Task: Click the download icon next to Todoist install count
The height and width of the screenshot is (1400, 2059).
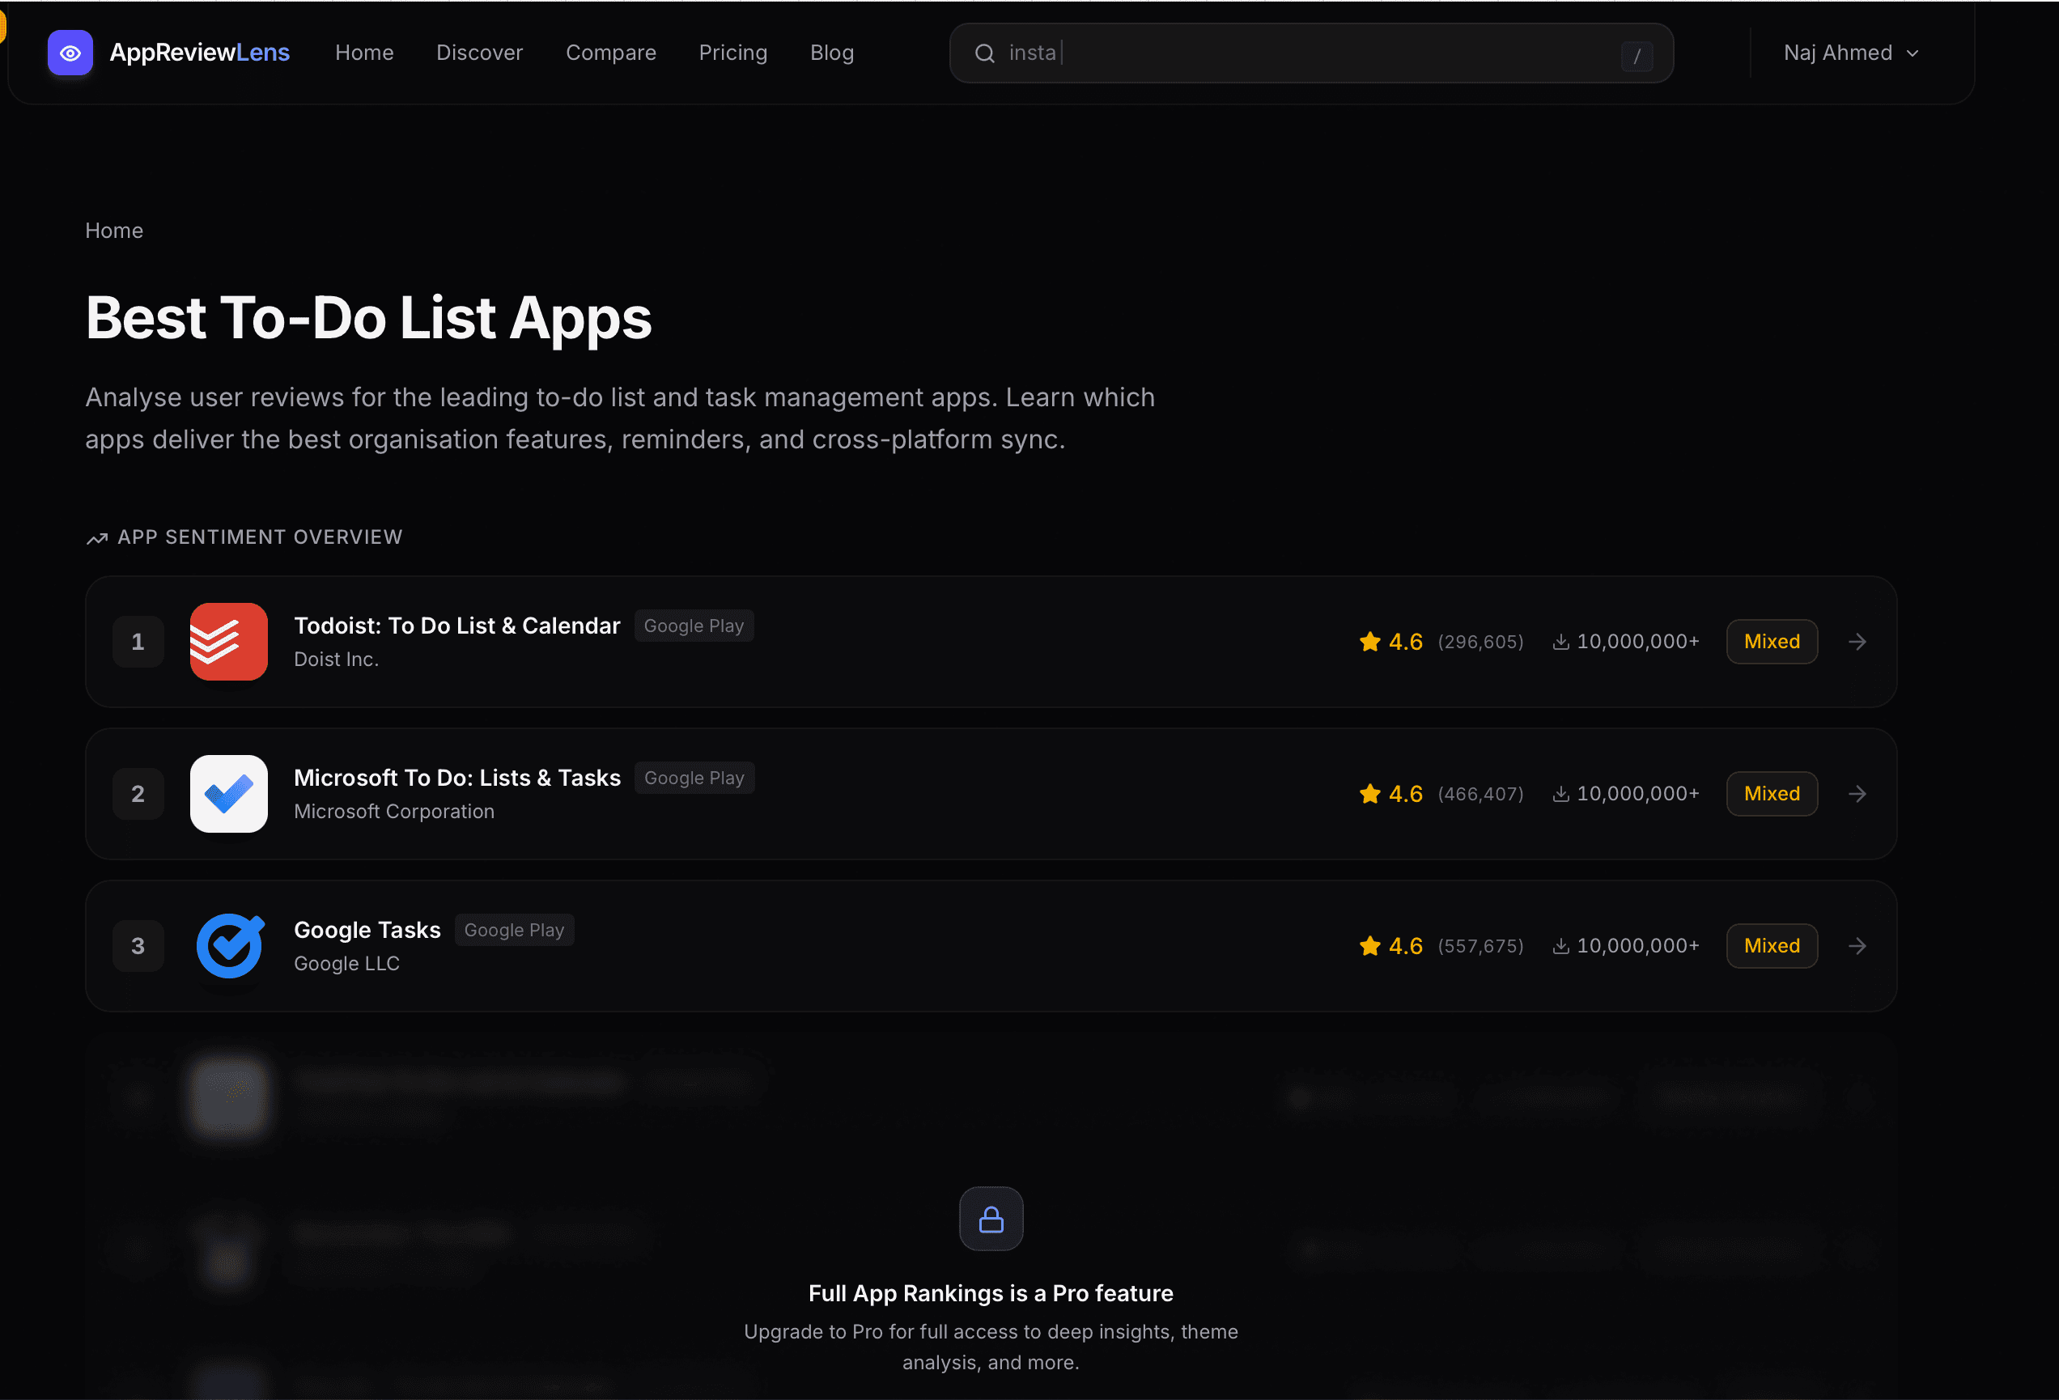Action: tap(1561, 642)
